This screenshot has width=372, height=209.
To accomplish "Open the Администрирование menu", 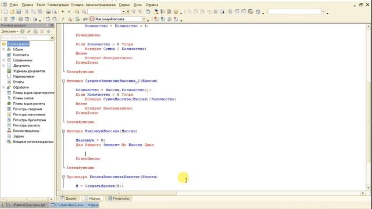I will click(101, 5).
